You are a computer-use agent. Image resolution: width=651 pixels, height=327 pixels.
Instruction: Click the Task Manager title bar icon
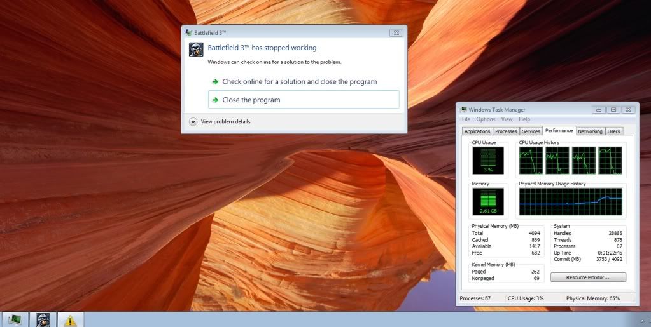[x=463, y=110]
